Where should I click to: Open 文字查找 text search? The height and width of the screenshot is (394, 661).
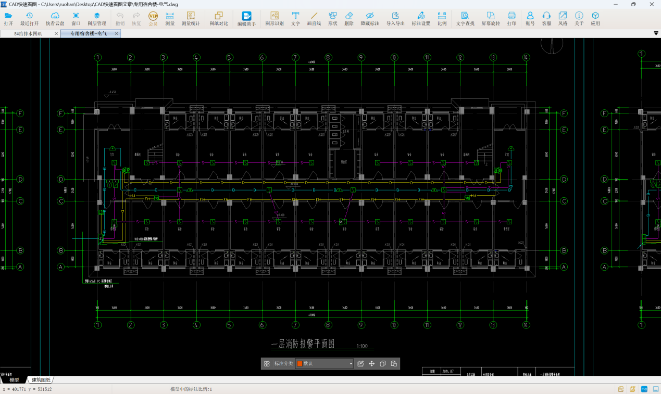click(x=465, y=19)
